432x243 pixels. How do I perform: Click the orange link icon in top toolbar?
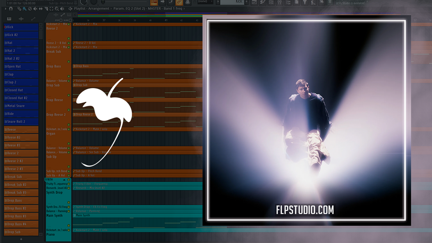(179, 2)
